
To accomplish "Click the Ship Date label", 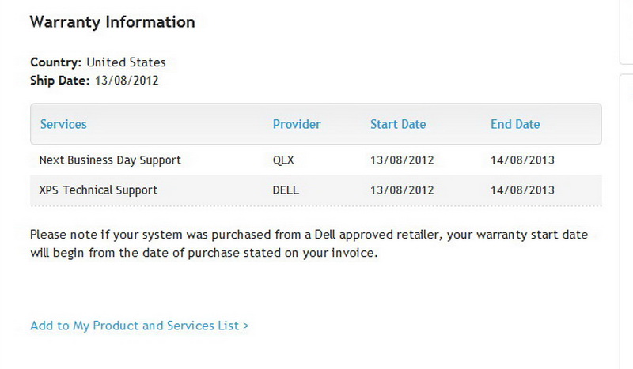I will 60,80.
